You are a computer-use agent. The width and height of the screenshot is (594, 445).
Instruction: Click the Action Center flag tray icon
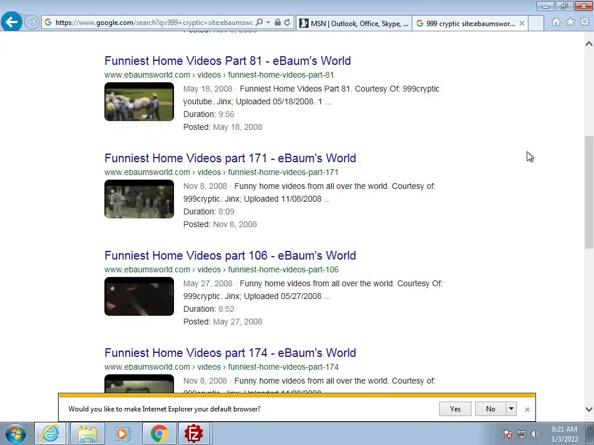pos(508,434)
